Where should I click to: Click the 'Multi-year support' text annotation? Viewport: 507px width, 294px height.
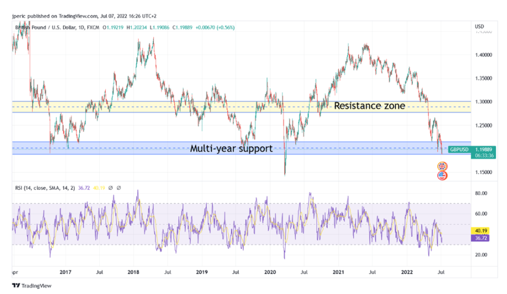231,148
